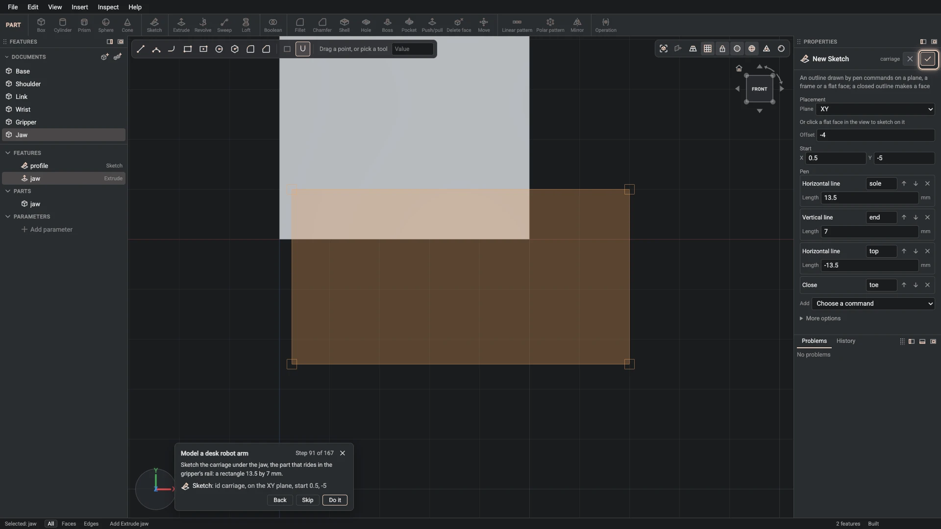Pick the three-point arc sketch tool
The image size is (941, 529).
pos(156,49)
